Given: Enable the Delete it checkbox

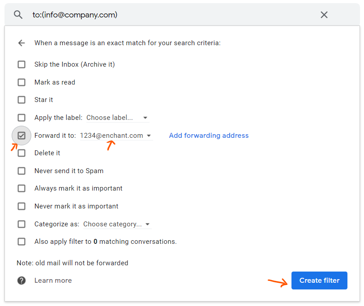Looking at the screenshot, I should 21,153.
